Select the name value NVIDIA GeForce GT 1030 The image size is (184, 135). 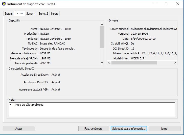coord(55,29)
